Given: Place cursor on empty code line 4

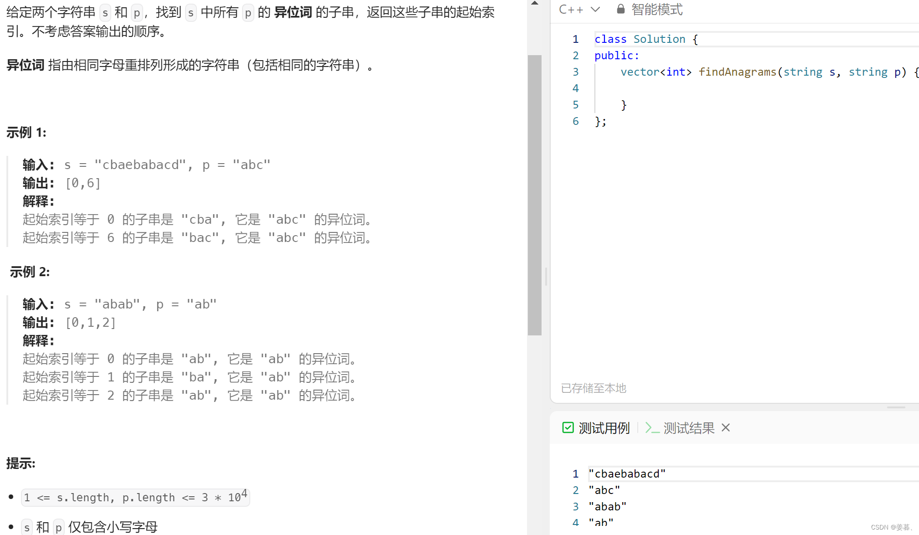Looking at the screenshot, I should coord(684,88).
